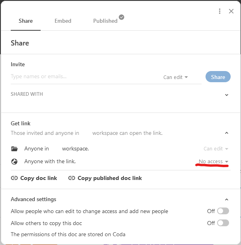Click the globe icon beside link access
This screenshot has width=241, height=245.
tap(15, 162)
